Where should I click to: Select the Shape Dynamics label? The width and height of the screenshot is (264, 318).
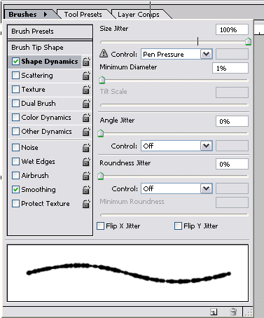(x=50, y=62)
